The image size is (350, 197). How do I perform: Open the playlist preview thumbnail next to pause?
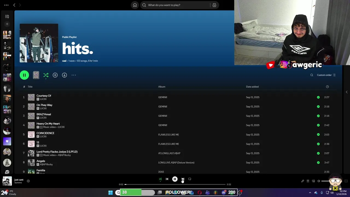pos(36,75)
